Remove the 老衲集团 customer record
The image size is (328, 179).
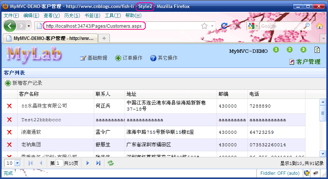tap(9, 145)
